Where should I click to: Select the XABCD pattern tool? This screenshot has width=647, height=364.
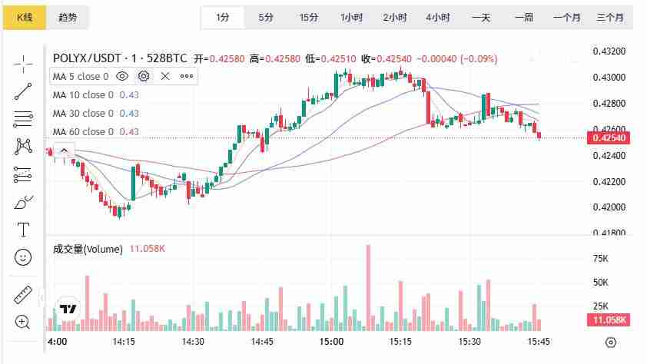(x=23, y=147)
